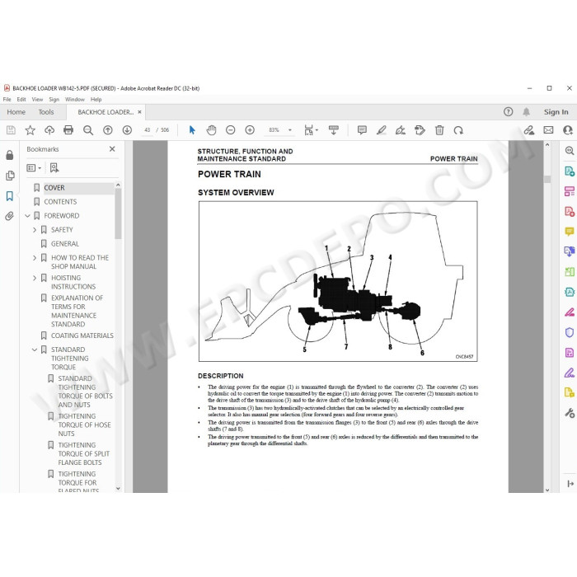Rotate the page view
The image size is (577, 577).
pyautogui.click(x=458, y=130)
